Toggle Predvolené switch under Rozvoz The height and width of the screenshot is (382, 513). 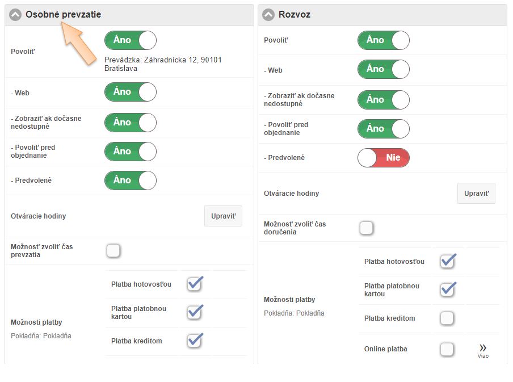click(x=383, y=158)
